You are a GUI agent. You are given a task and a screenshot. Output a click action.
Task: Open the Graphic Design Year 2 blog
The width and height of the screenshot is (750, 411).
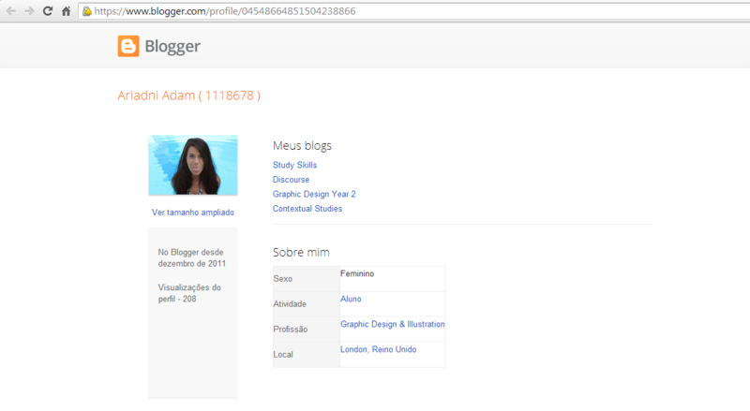pos(314,194)
